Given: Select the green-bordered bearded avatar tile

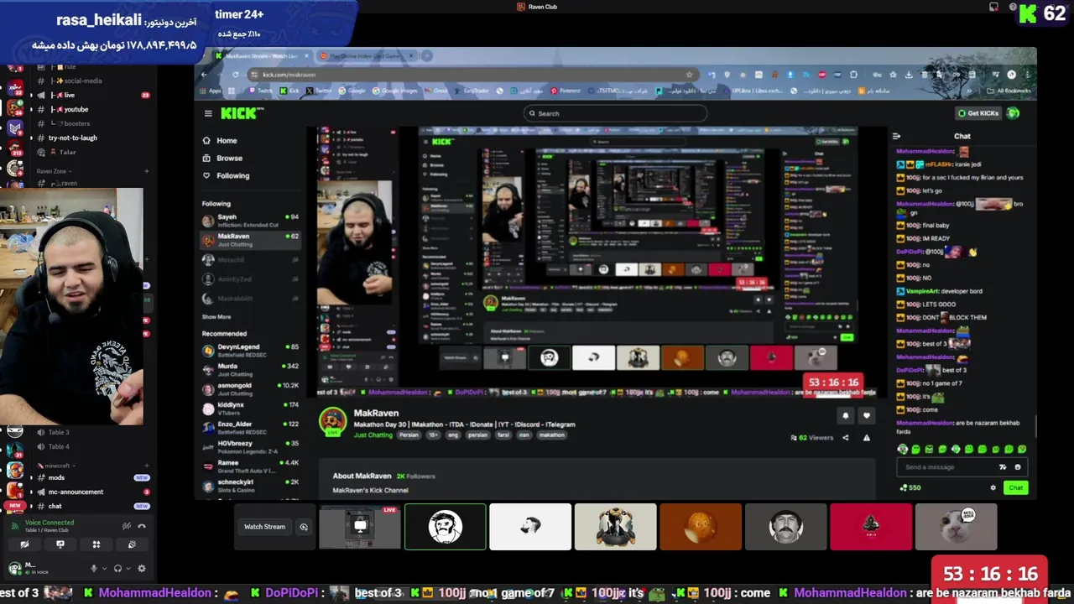Looking at the screenshot, I should (446, 527).
